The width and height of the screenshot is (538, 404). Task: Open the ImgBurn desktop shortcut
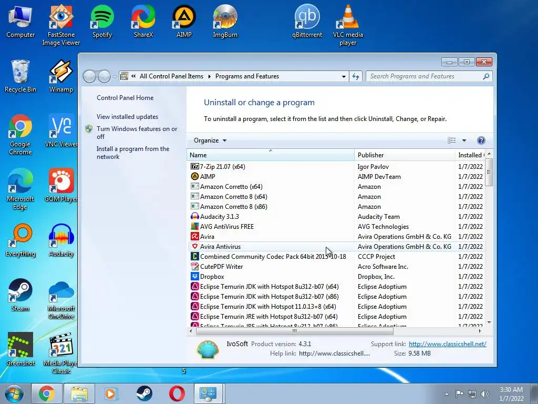[225, 22]
